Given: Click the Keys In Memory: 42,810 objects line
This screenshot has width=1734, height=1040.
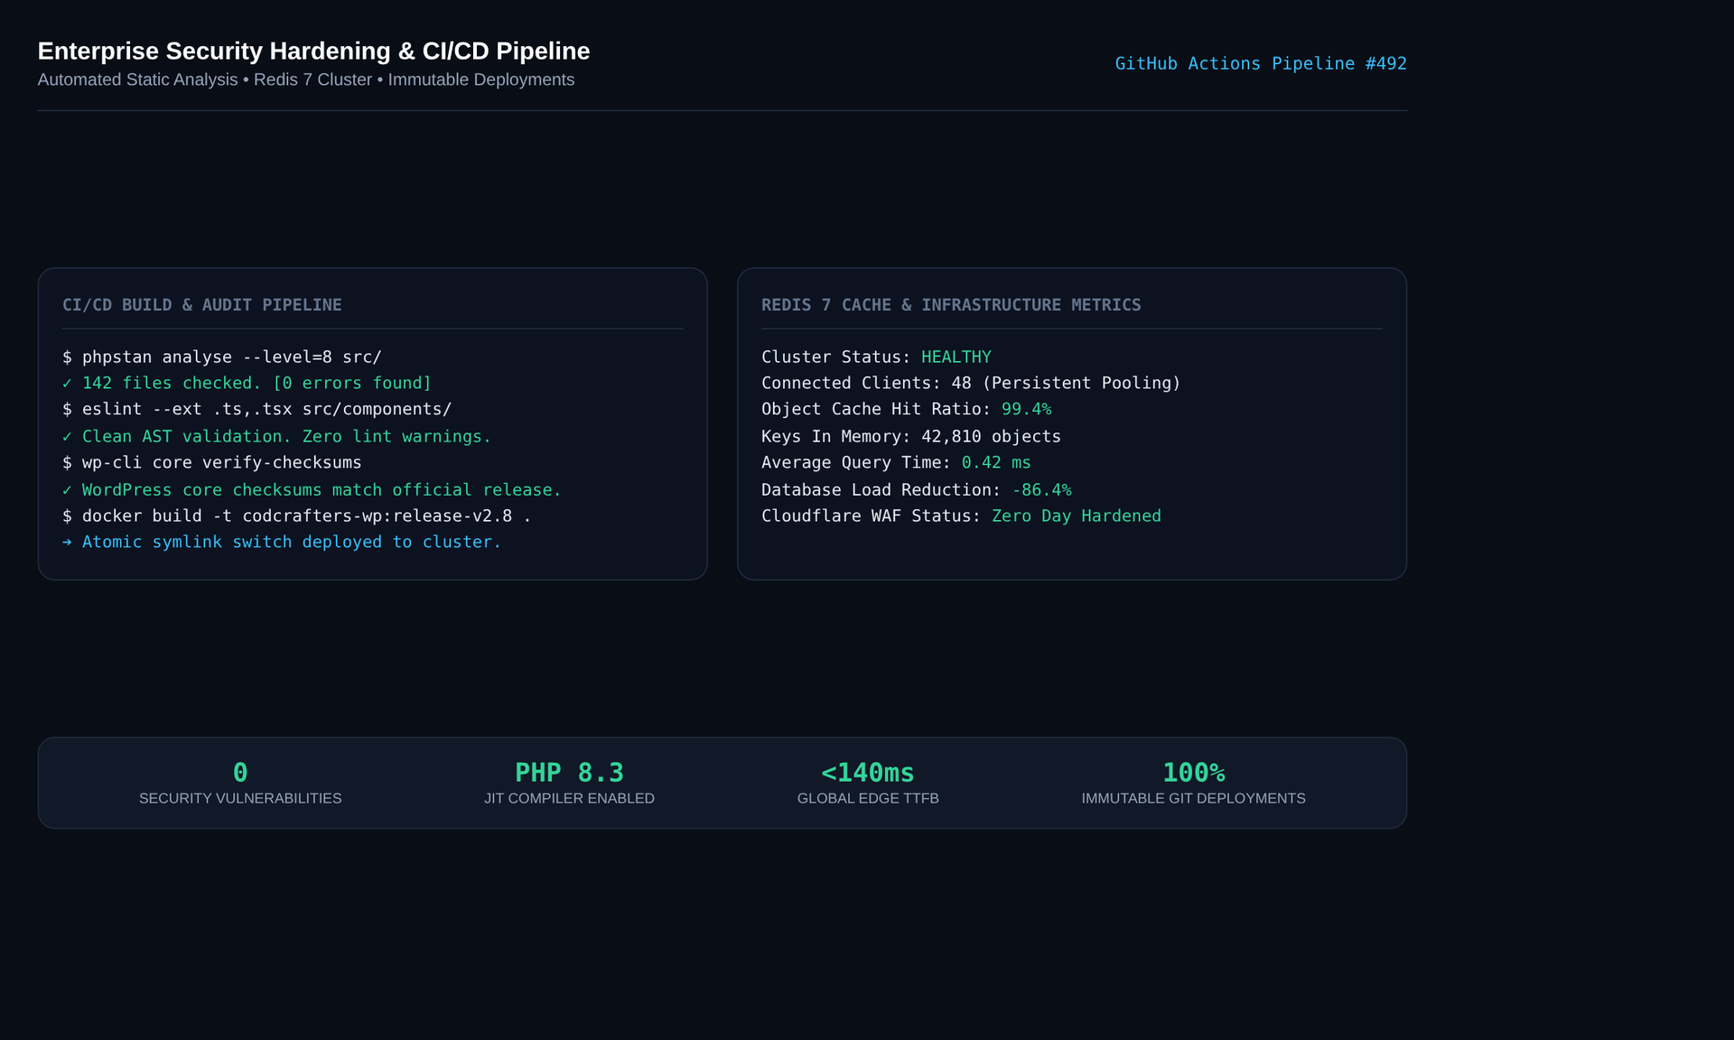Looking at the screenshot, I should coord(911,436).
